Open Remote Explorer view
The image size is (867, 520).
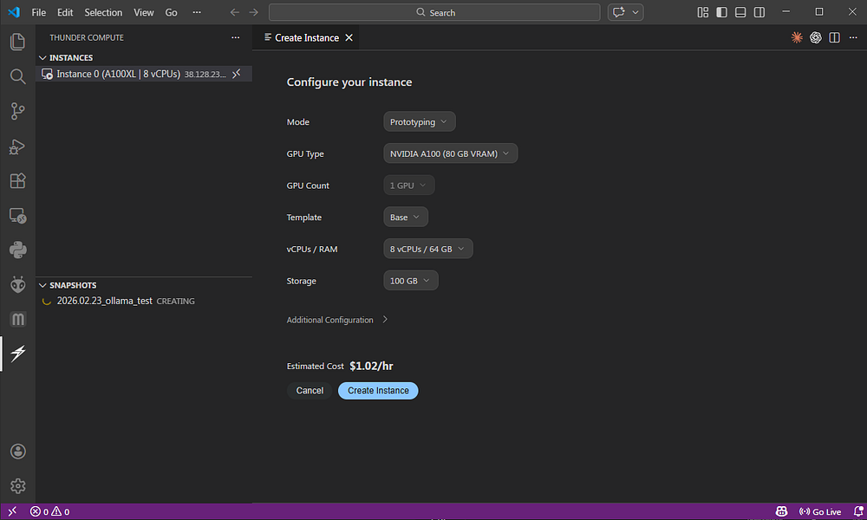coord(17,216)
